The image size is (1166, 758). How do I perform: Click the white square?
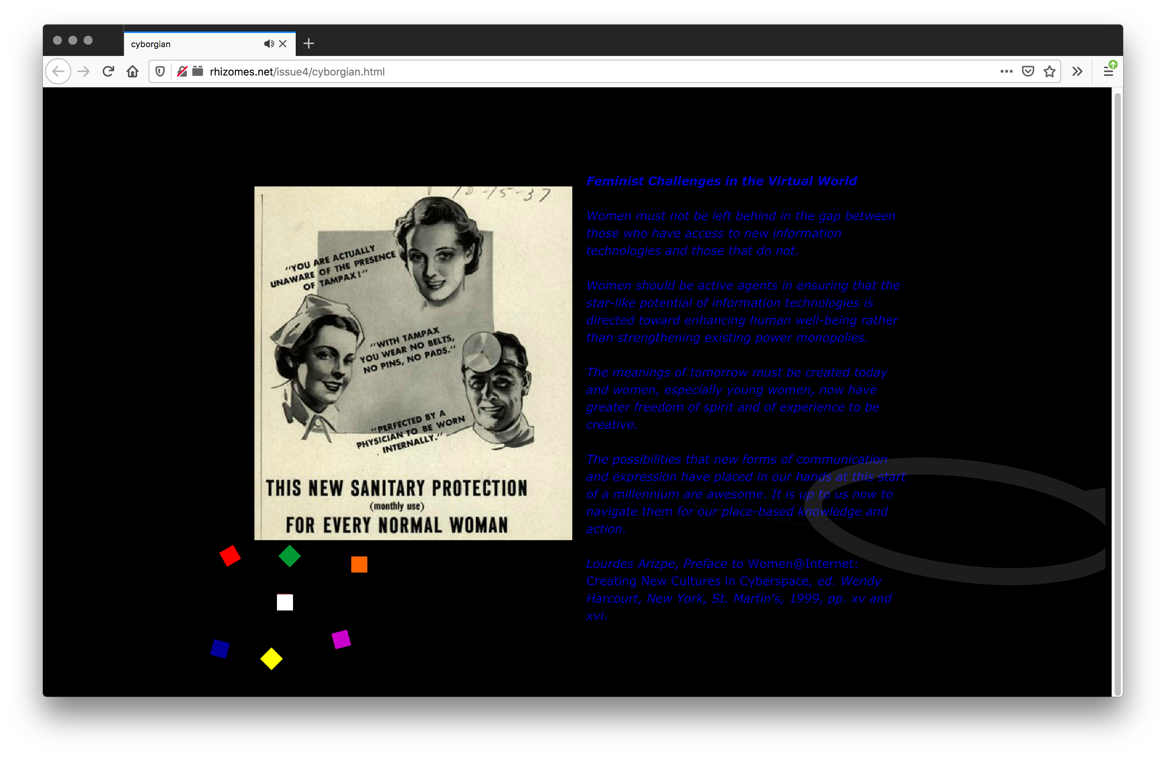[285, 602]
